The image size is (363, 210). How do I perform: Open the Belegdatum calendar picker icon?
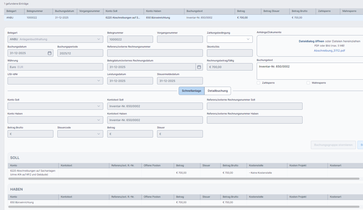[199, 67]
